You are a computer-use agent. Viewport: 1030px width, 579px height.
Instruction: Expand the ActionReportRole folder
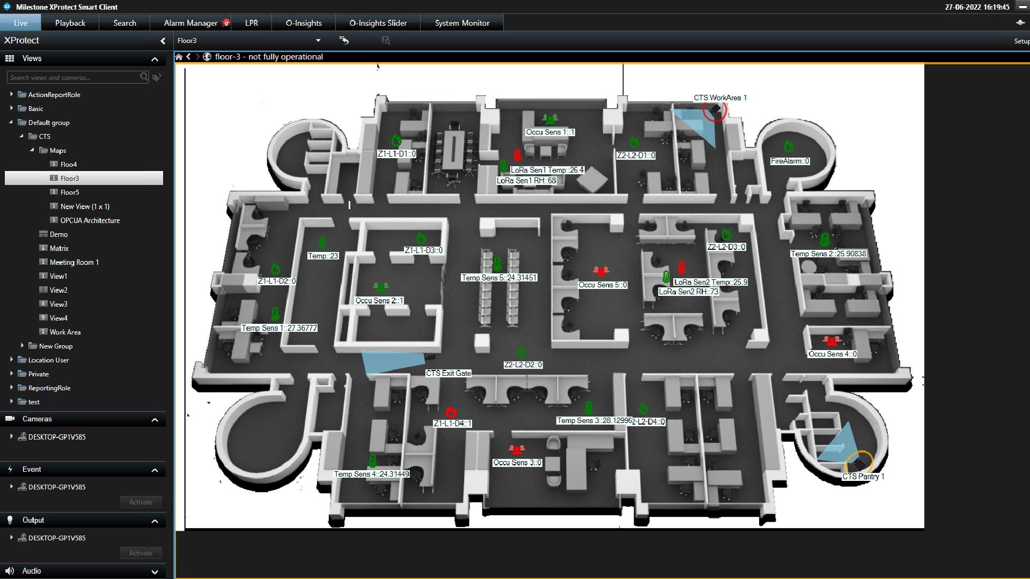point(11,94)
